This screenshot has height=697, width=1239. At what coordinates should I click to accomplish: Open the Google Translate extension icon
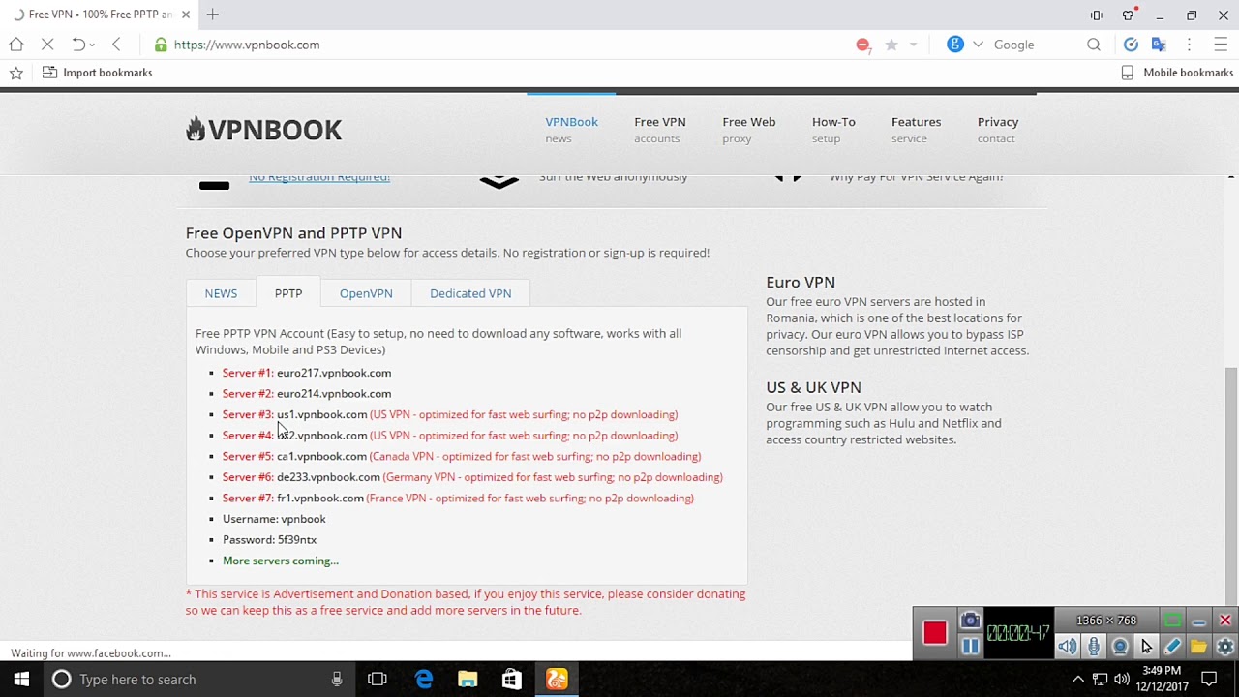pos(1159,45)
